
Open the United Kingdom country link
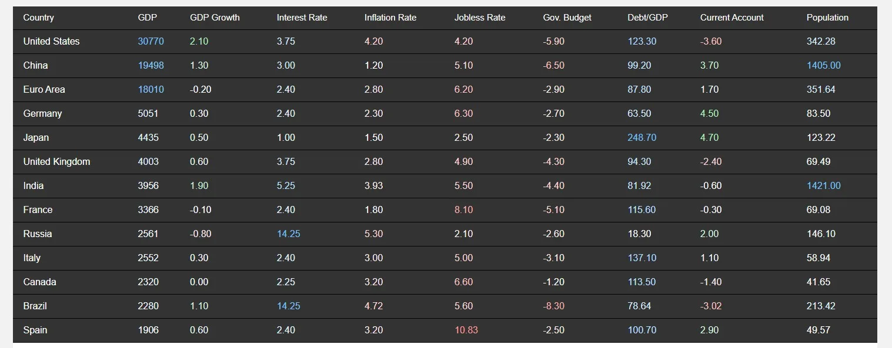click(x=56, y=161)
